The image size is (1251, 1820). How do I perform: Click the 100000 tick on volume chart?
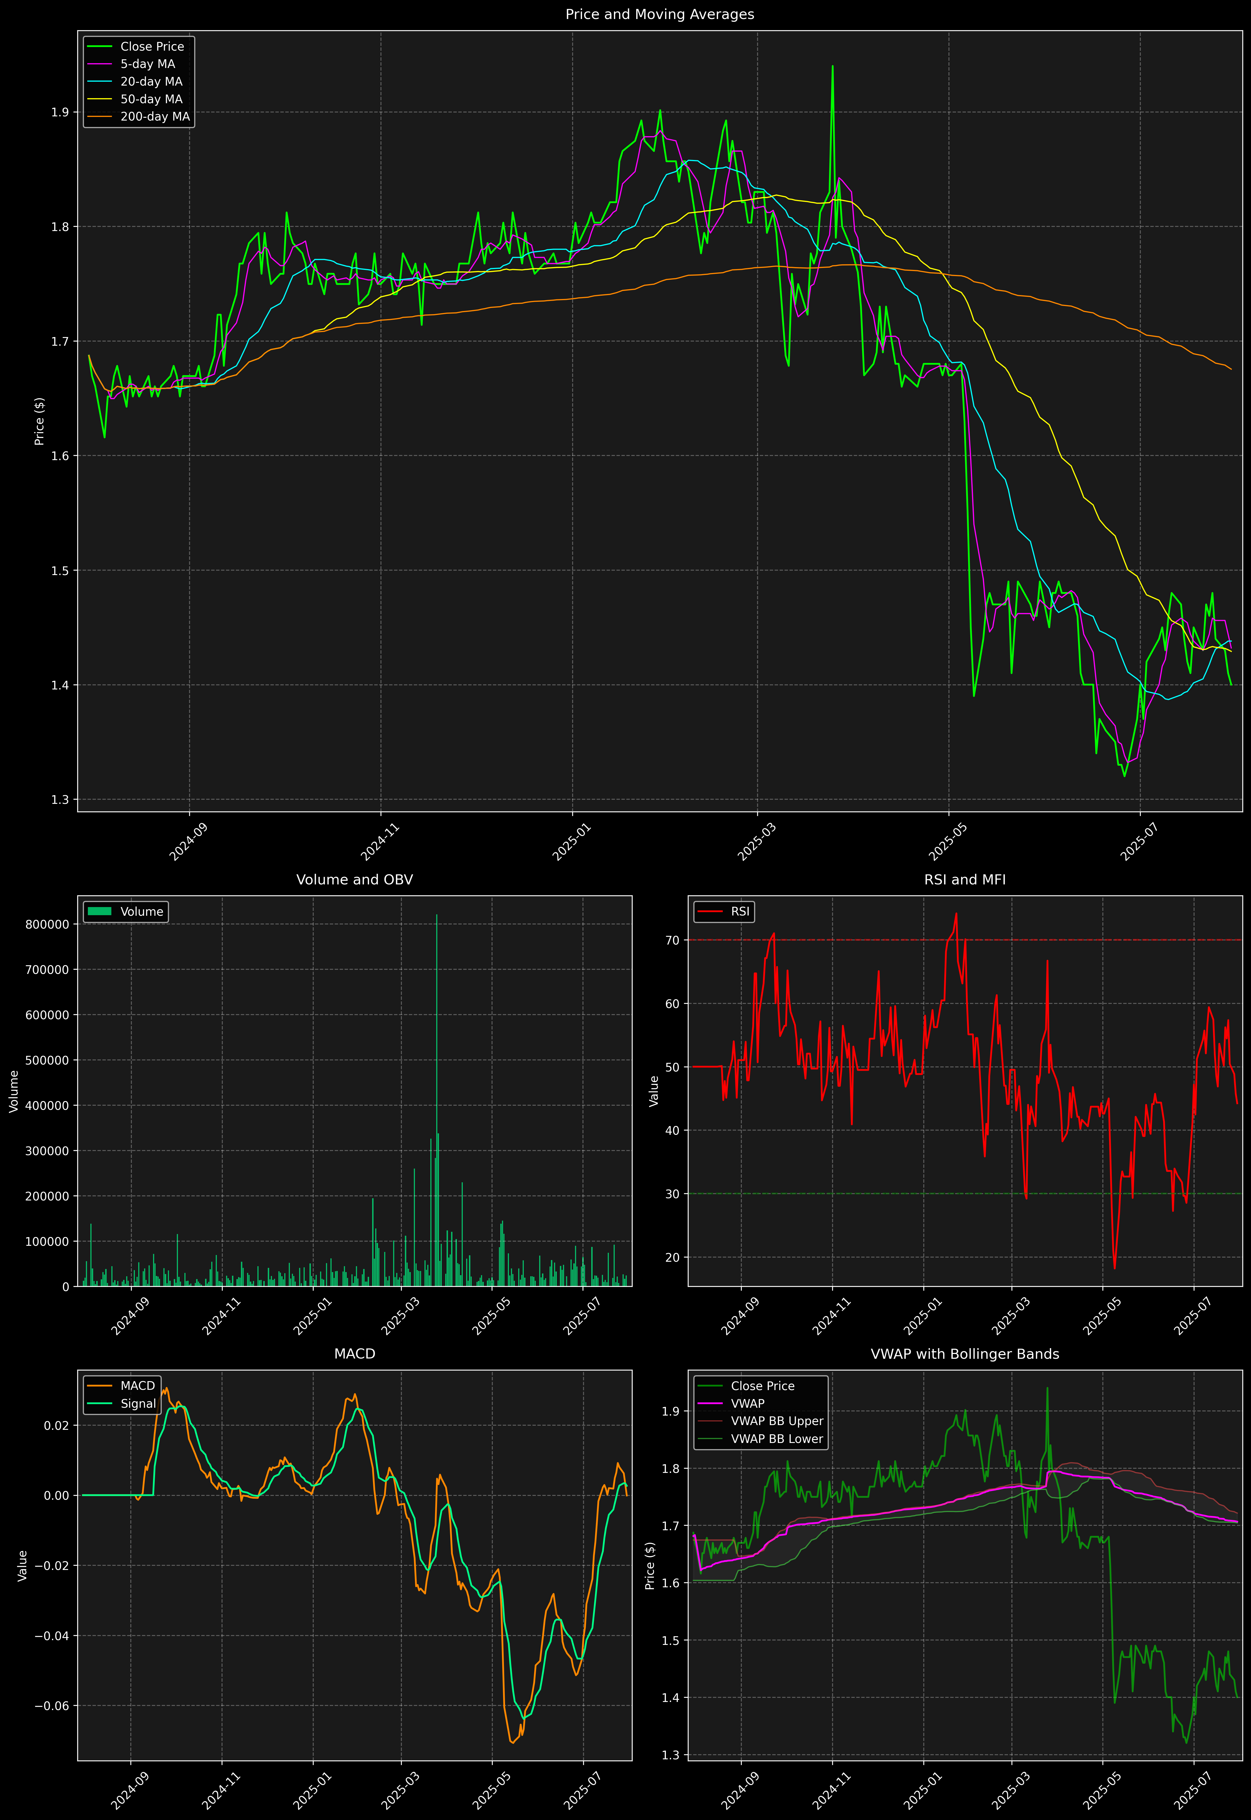(x=47, y=1242)
